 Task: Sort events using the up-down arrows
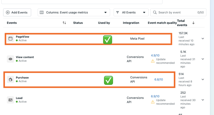click(64, 23)
